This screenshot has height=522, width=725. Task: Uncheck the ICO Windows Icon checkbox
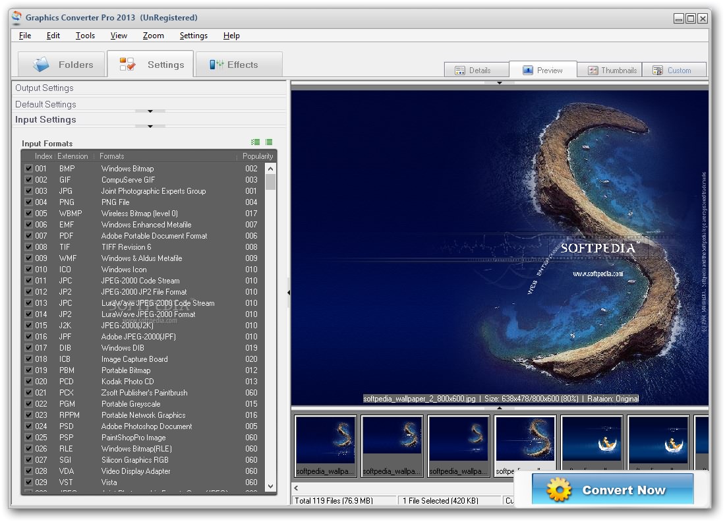(x=28, y=270)
